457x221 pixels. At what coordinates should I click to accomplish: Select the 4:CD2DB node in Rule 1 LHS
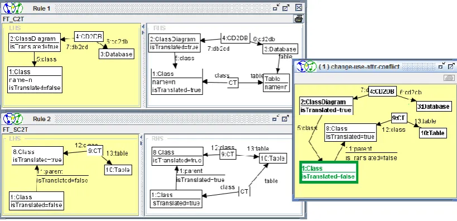tap(89, 36)
